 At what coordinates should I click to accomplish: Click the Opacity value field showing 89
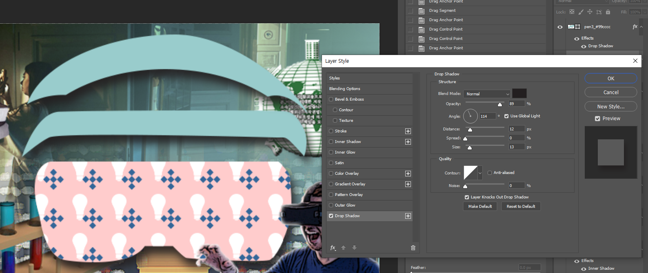516,104
